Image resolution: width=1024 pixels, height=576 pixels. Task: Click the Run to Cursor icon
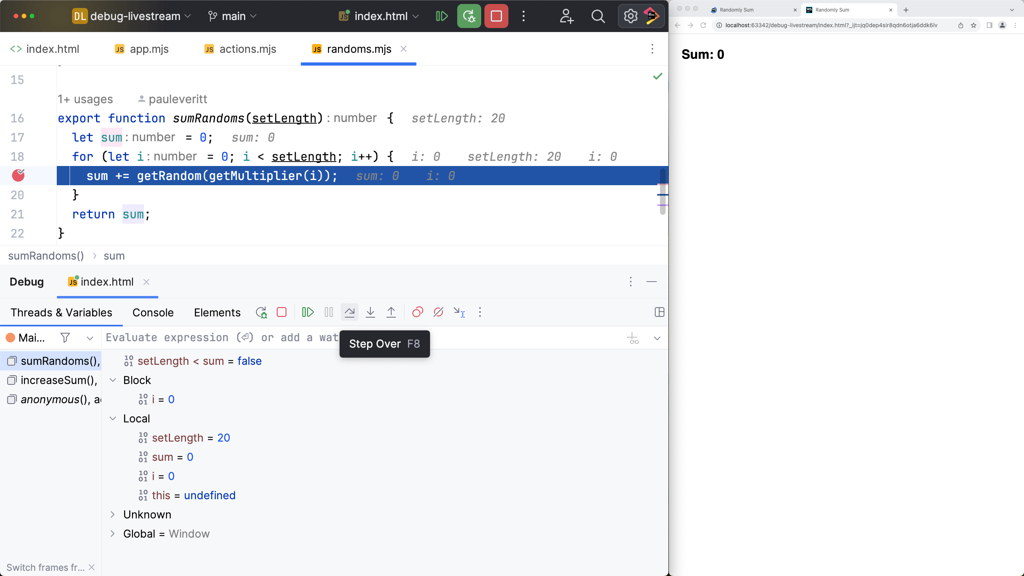click(459, 312)
